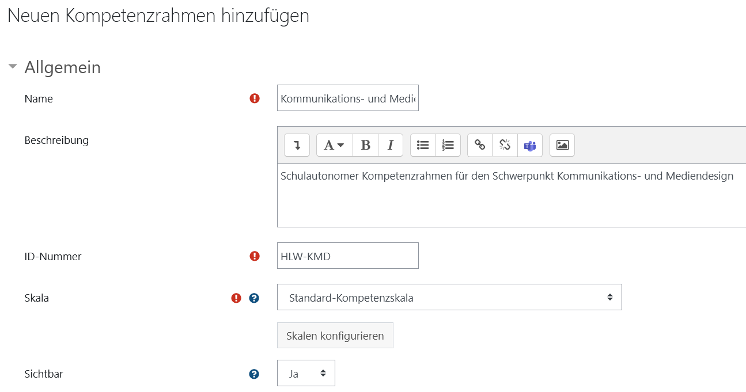Open help for the Sichtbar field
Image resolution: width=746 pixels, height=392 pixels.
click(x=254, y=374)
